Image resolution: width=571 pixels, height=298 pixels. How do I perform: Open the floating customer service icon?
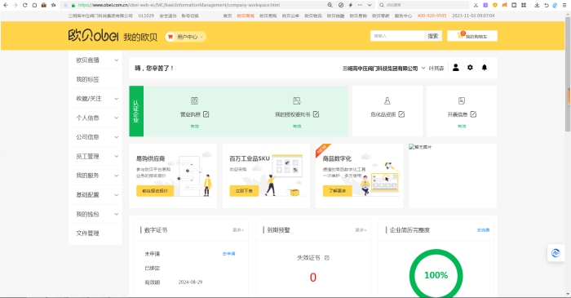(556, 253)
